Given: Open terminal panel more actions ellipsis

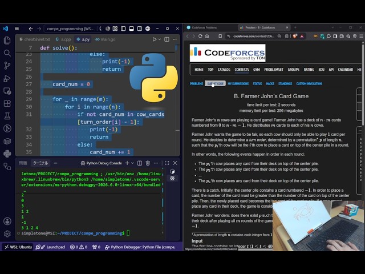Looking at the screenshot, I should pyautogui.click(x=156, y=163).
